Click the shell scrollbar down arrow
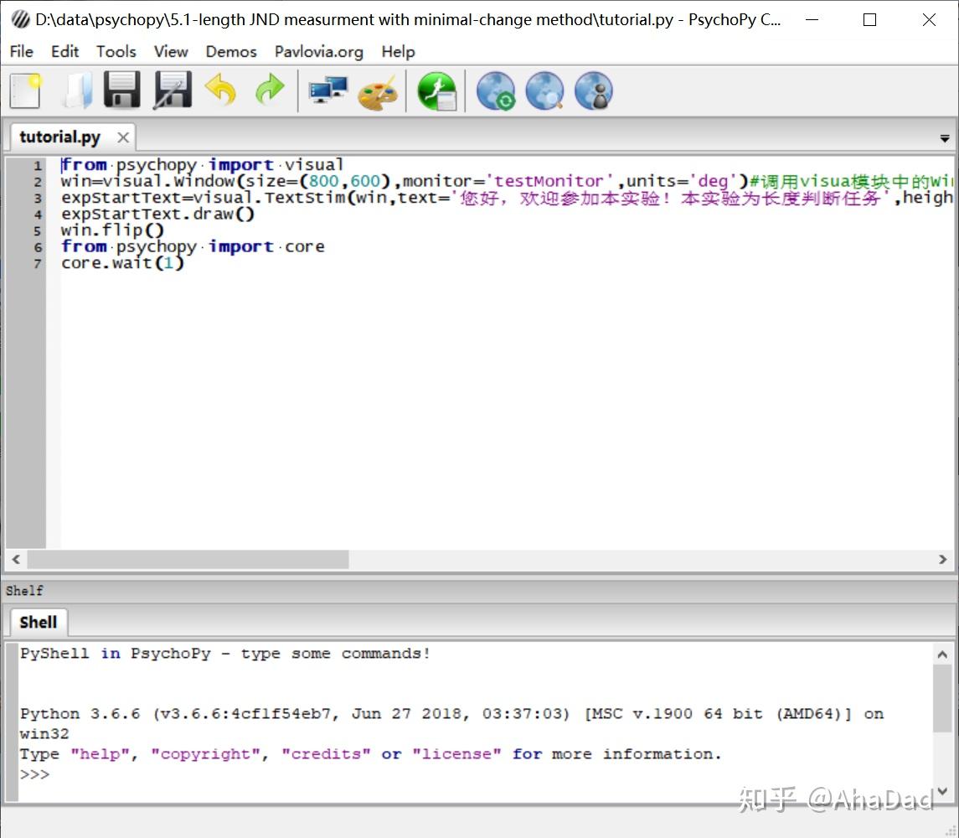The width and height of the screenshot is (959, 838). (x=942, y=790)
